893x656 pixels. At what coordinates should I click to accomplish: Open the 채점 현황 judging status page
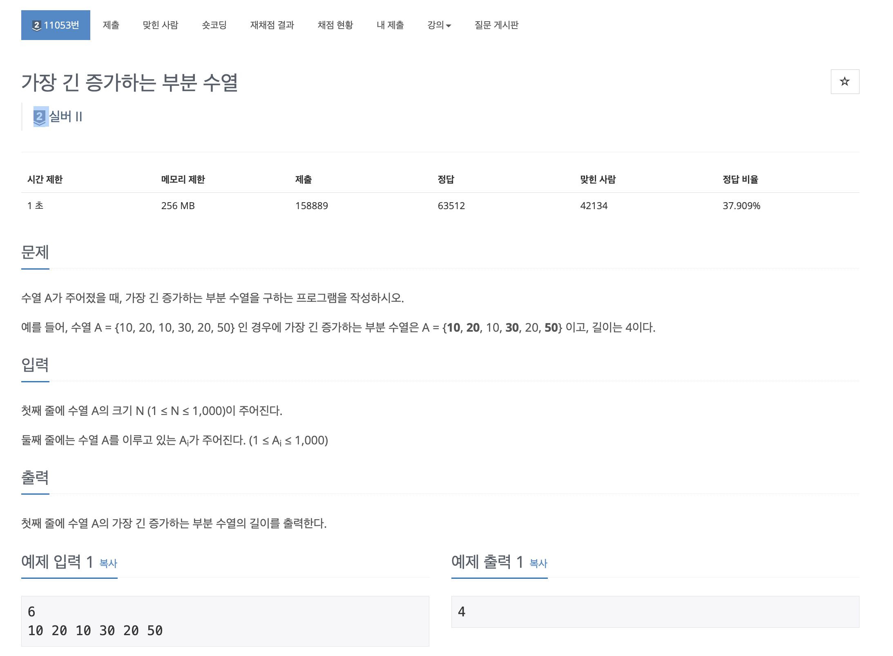pos(336,25)
